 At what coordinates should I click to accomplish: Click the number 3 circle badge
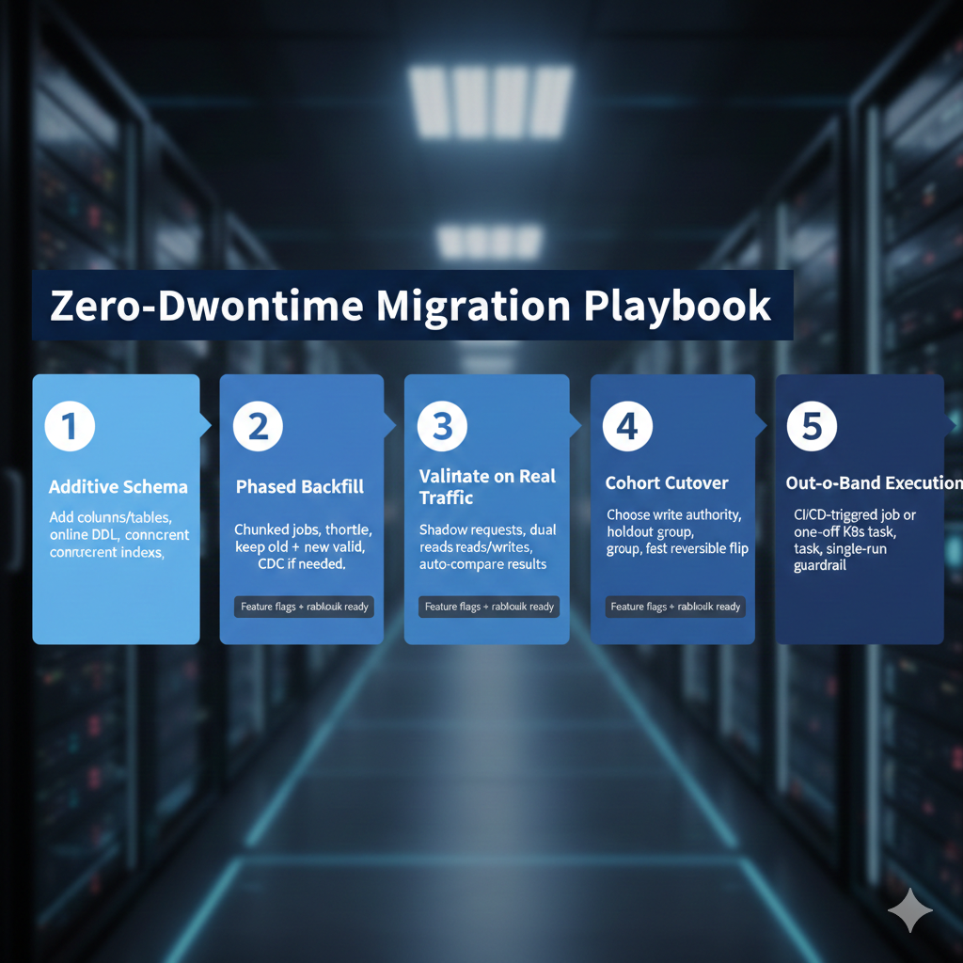(442, 426)
